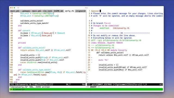Click '# Everything below it will be ignored.'
Screen dimensions: 174x98
112,38
